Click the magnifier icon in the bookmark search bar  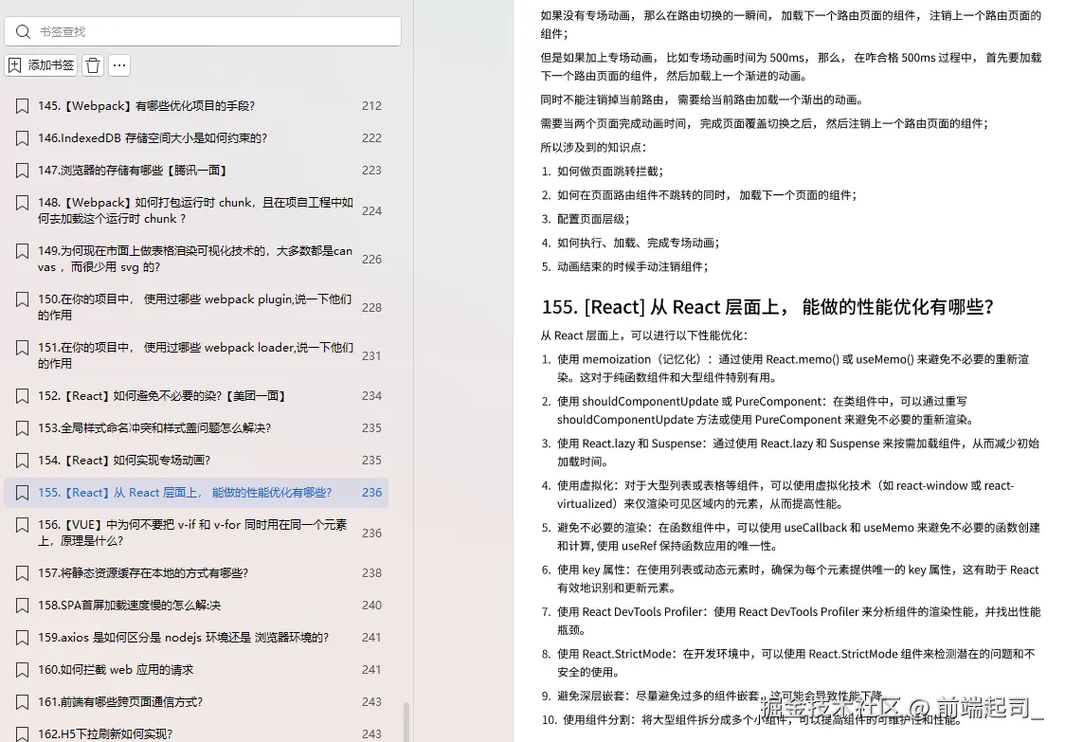[x=24, y=31]
